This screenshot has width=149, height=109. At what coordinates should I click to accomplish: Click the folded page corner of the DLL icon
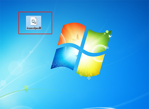pyautogui.click(x=36, y=18)
